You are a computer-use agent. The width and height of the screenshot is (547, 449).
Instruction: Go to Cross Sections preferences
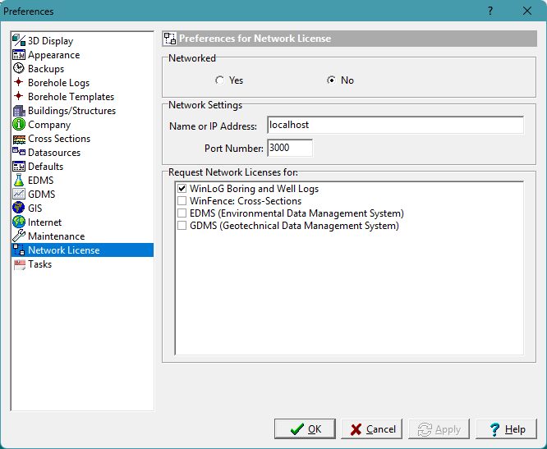point(59,139)
